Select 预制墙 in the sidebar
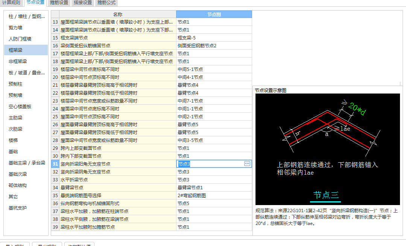 (26, 95)
